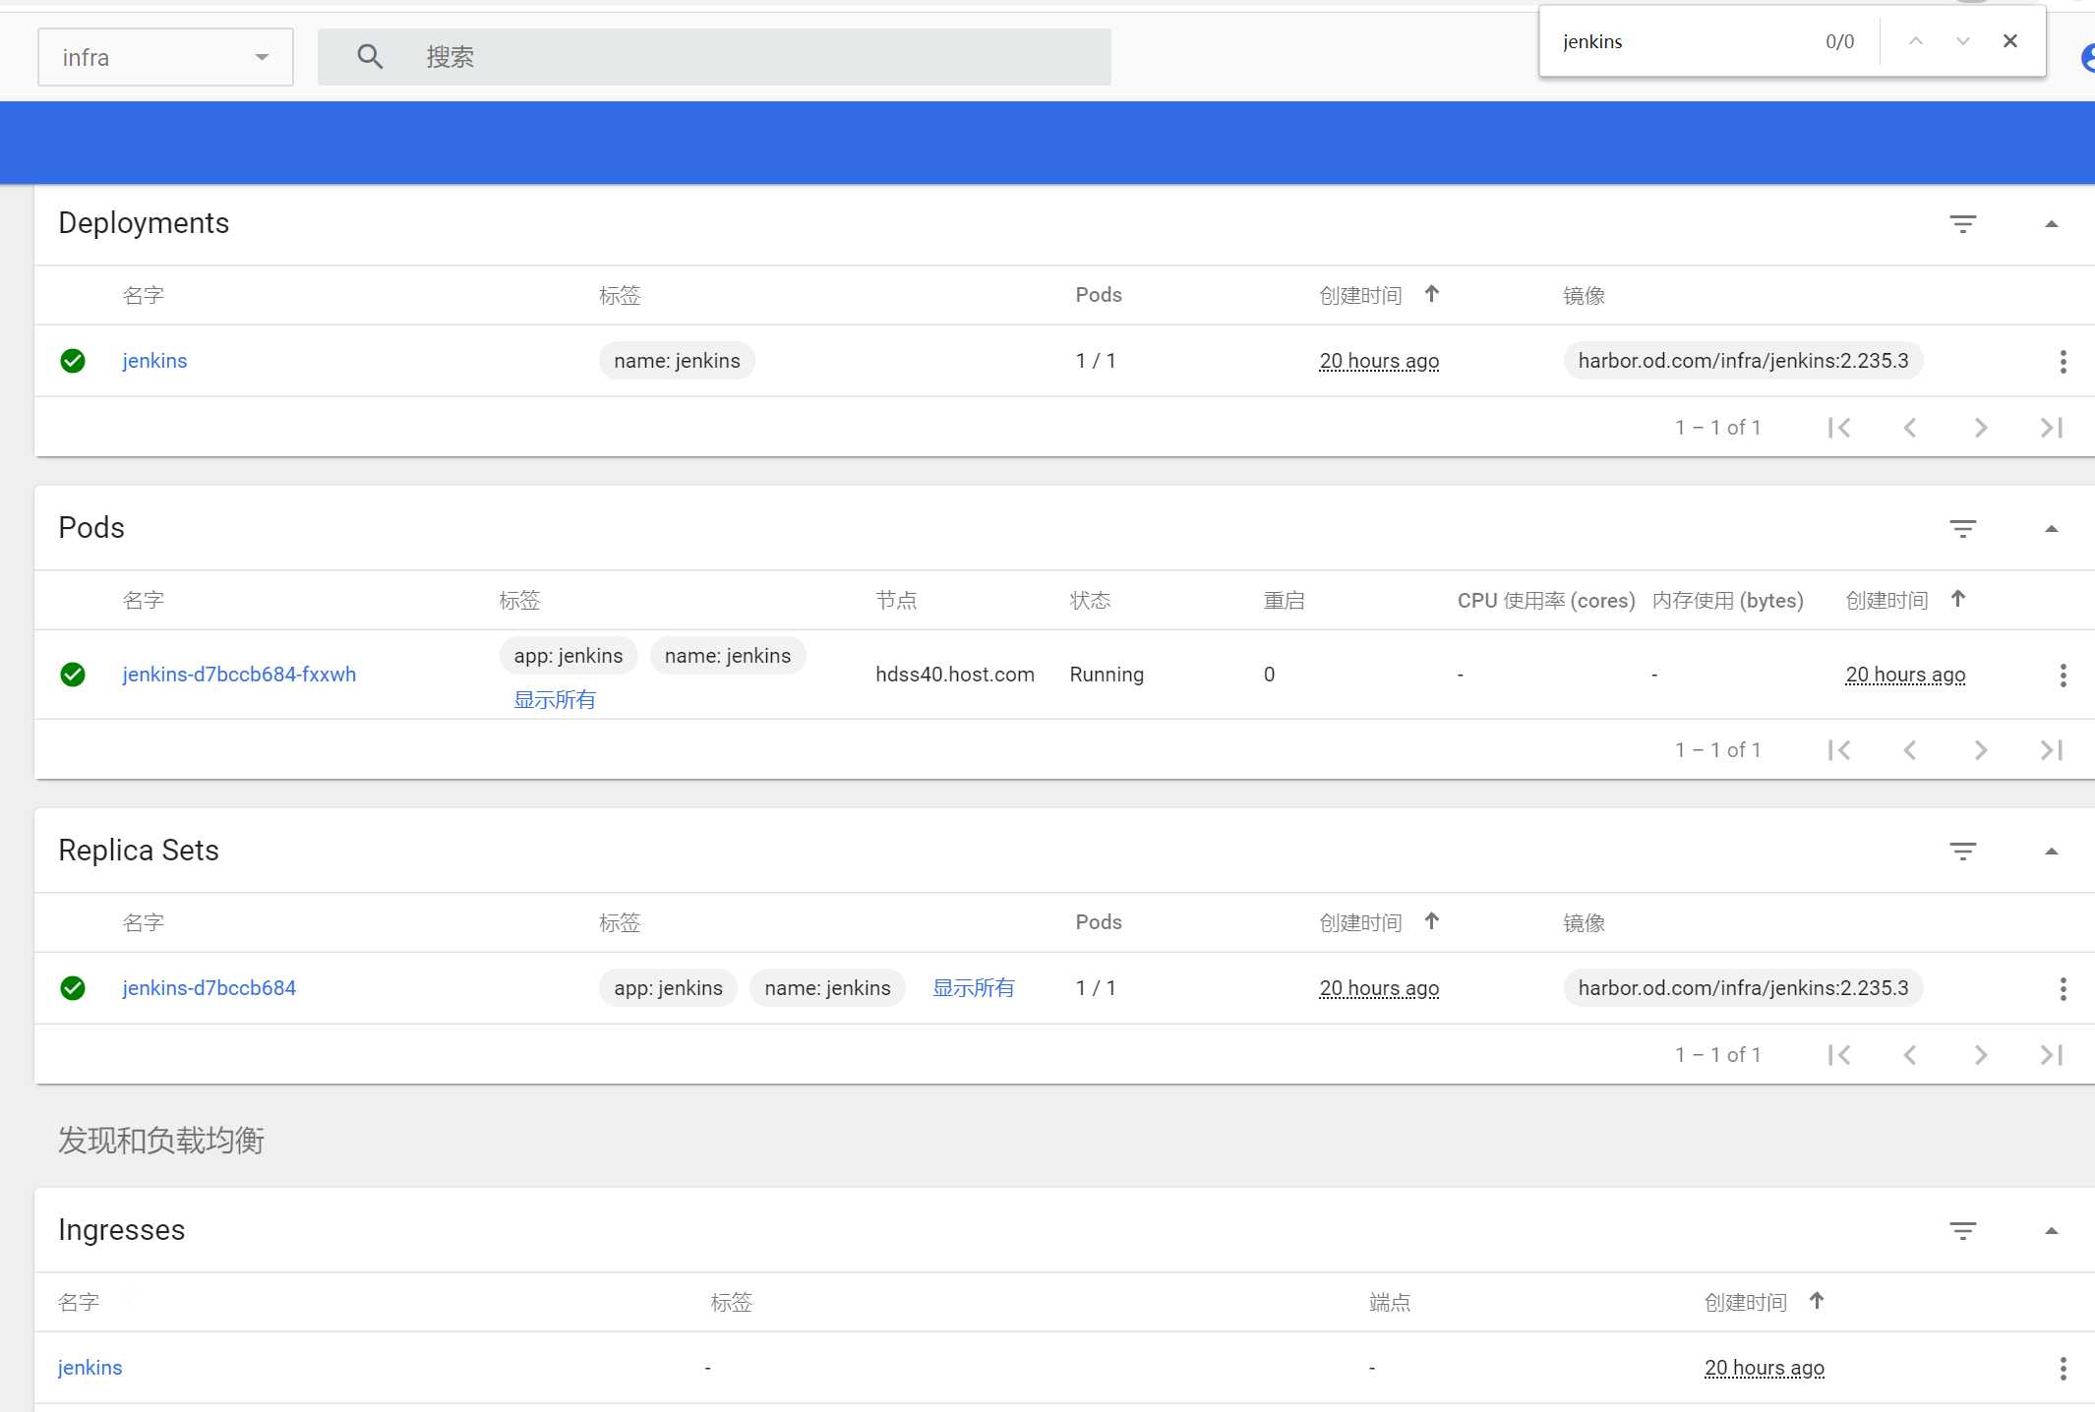
Task: Click jenkins deployment harbor image chip
Action: 1743,361
